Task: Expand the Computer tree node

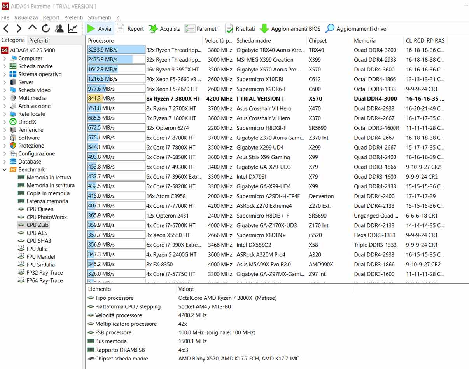Action: [5, 58]
